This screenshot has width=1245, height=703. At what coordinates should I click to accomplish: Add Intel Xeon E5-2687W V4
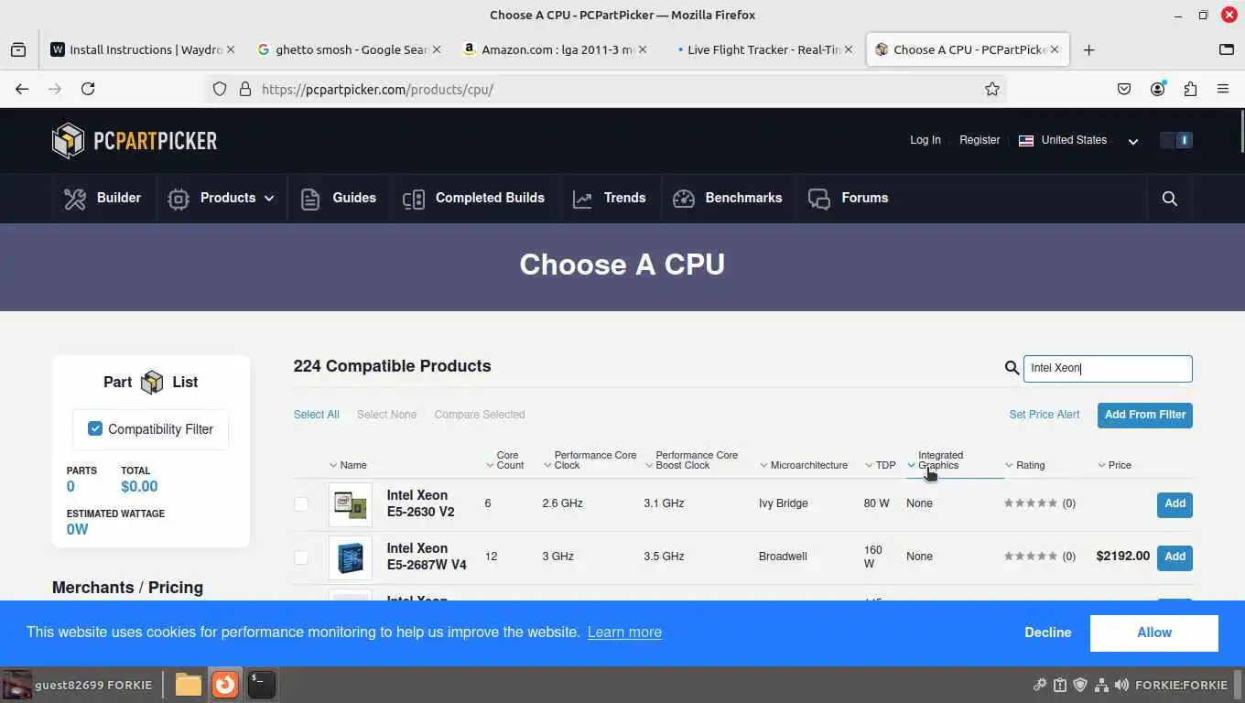pyautogui.click(x=1175, y=557)
